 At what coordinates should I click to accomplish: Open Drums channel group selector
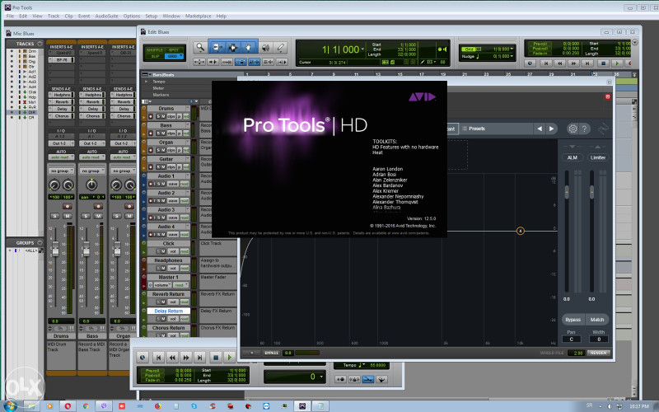[x=61, y=171]
